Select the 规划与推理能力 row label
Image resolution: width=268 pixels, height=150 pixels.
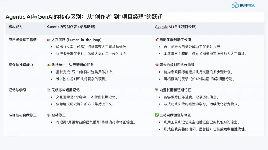[x=21, y=65]
